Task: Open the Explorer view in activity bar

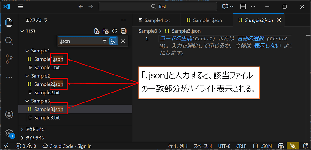Action: coord(9,22)
